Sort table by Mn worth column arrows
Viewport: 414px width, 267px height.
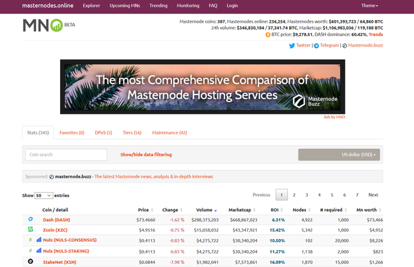[380, 210]
